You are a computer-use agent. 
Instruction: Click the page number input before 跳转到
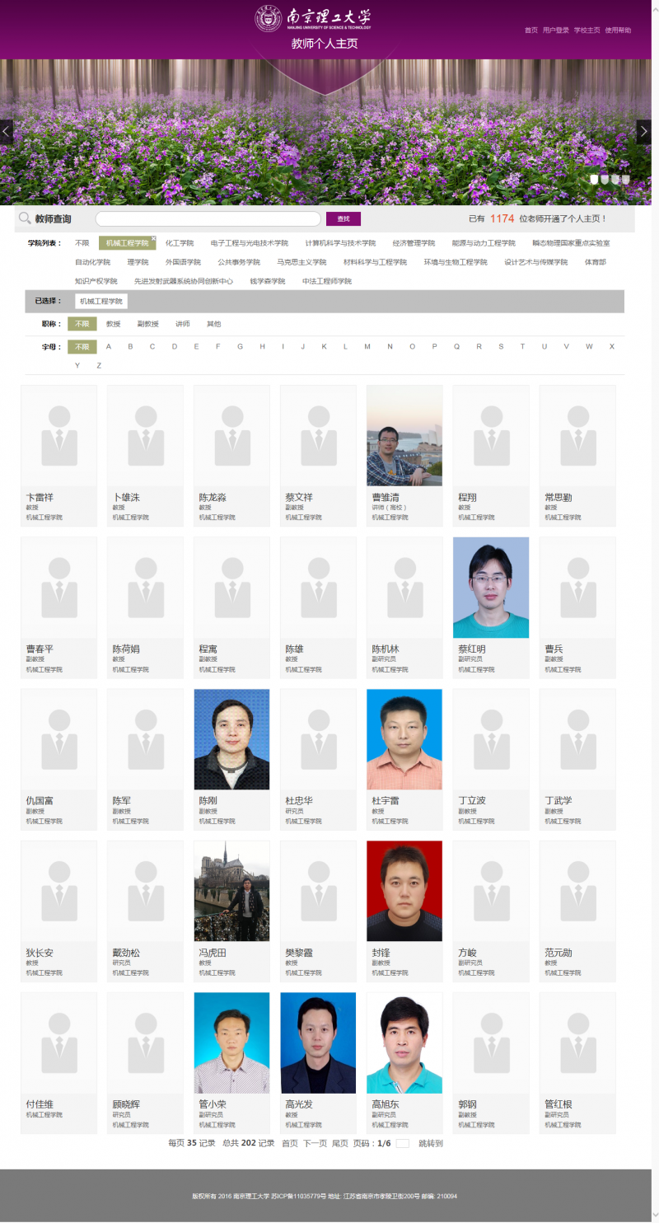pyautogui.click(x=401, y=1143)
